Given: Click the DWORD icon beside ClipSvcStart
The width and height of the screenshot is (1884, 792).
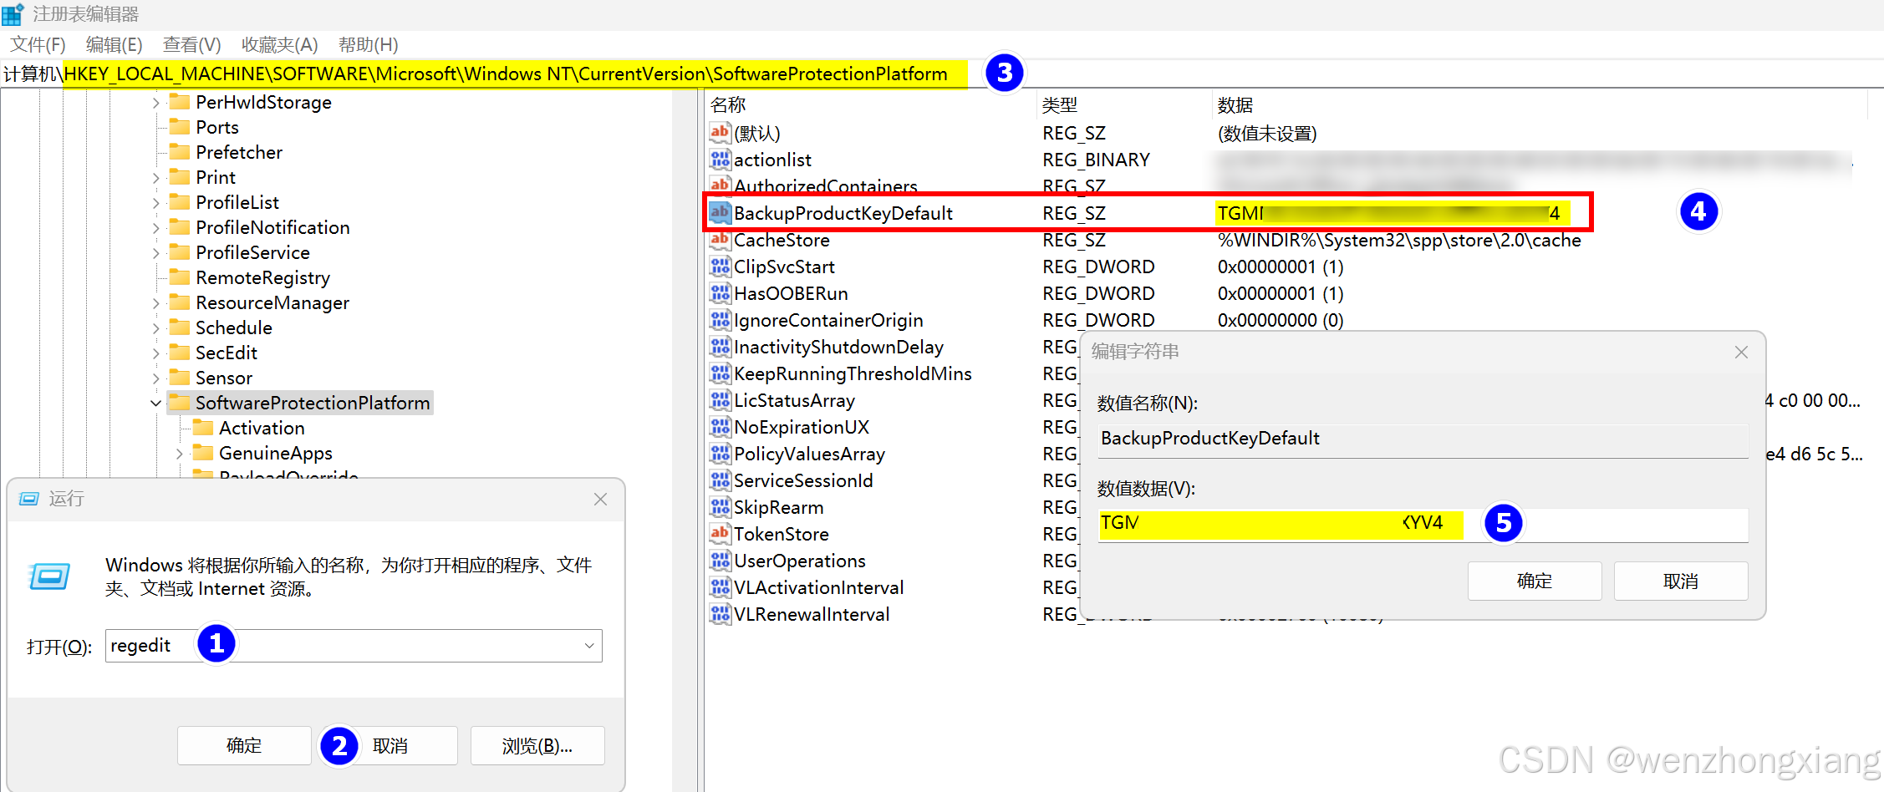Looking at the screenshot, I should point(720,266).
